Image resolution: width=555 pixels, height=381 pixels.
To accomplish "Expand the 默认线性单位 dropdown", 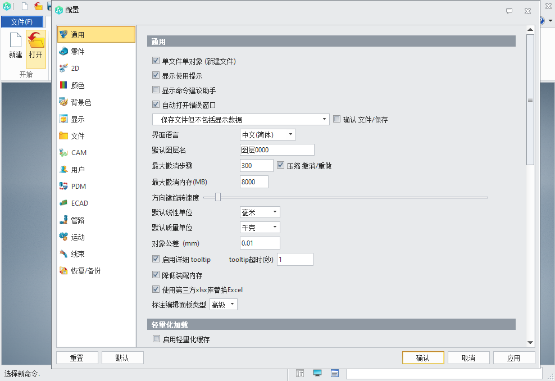I will (260, 212).
